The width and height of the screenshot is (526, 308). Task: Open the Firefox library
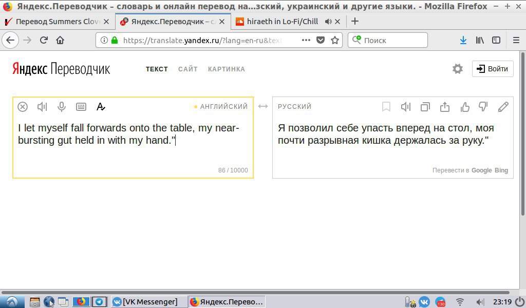tap(480, 40)
